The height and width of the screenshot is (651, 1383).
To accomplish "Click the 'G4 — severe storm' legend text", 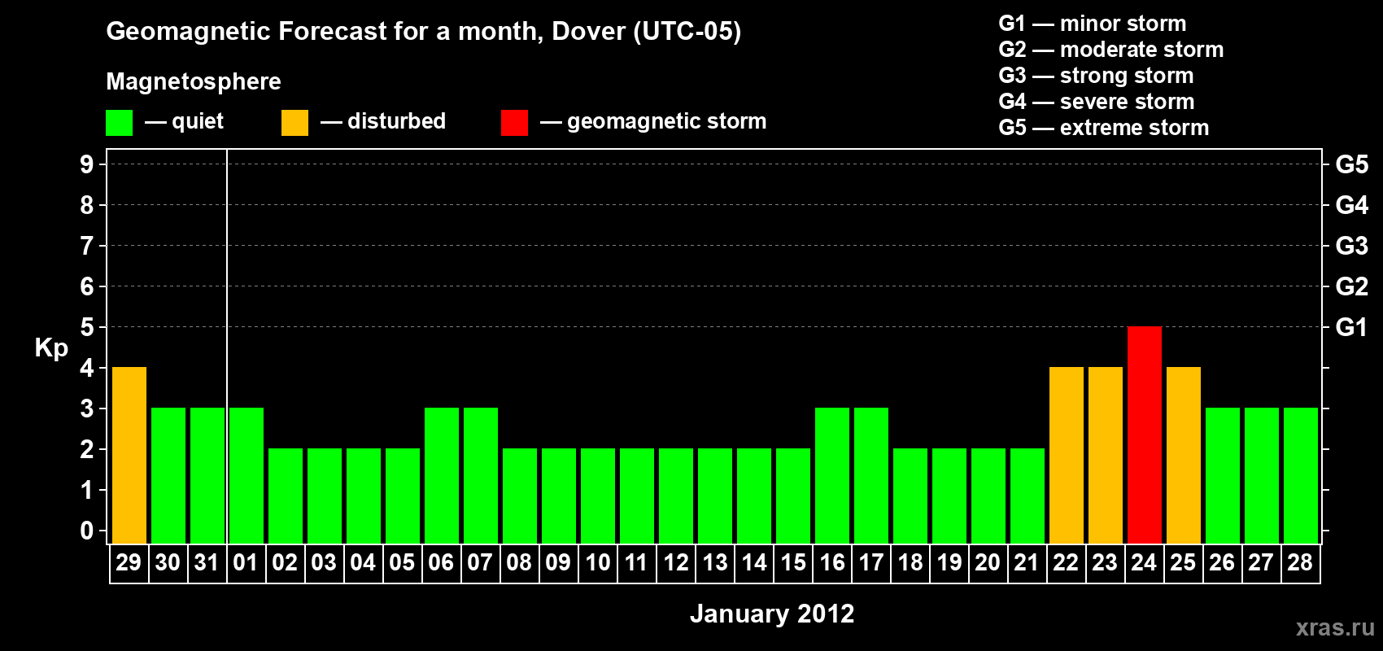I will point(1097,102).
